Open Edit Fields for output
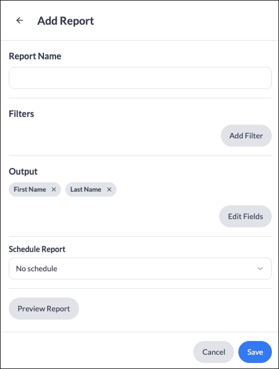 [x=245, y=216]
